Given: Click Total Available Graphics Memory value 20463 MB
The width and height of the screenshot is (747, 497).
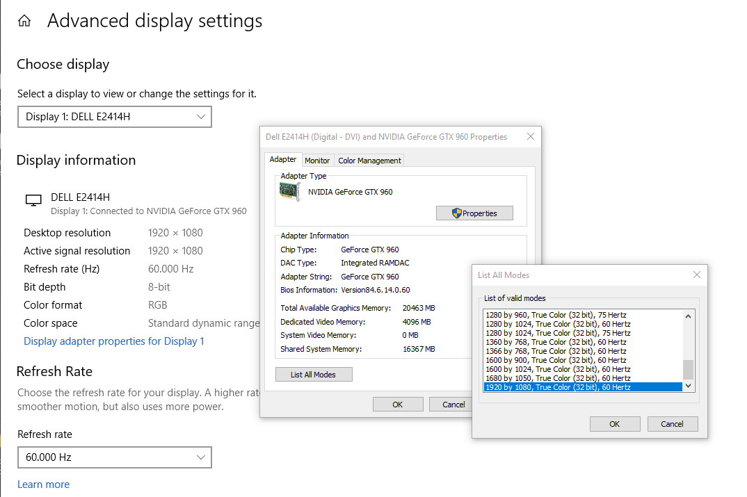Looking at the screenshot, I should (x=419, y=308).
